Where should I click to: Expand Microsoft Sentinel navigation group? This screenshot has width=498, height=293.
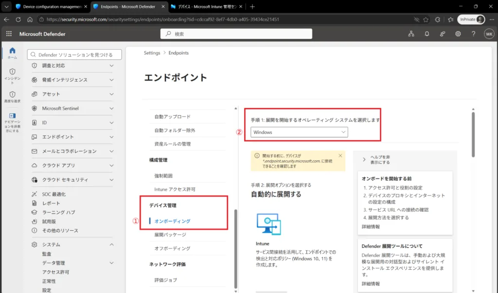(x=111, y=108)
